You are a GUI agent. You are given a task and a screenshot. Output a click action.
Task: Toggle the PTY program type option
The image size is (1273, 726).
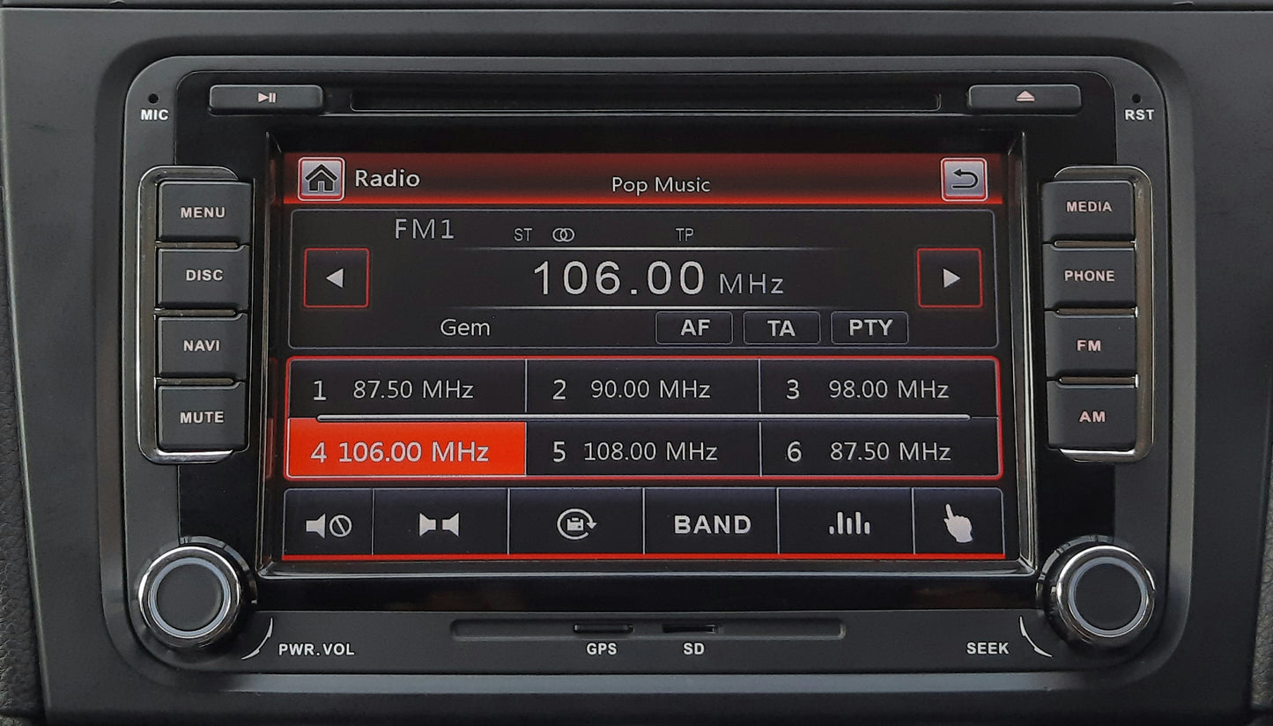click(x=870, y=328)
